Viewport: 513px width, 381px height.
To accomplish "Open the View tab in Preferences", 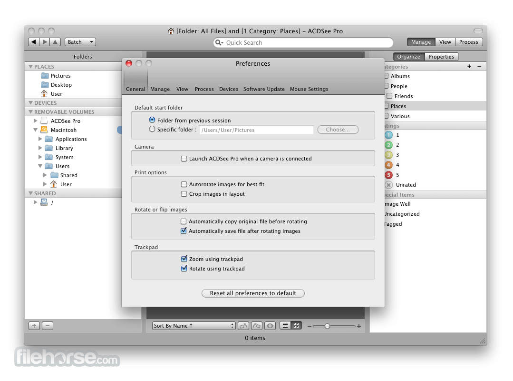I will tap(182, 89).
